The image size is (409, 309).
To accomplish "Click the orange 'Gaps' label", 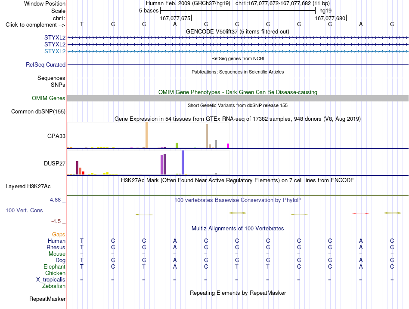I will pyautogui.click(x=59, y=235).
